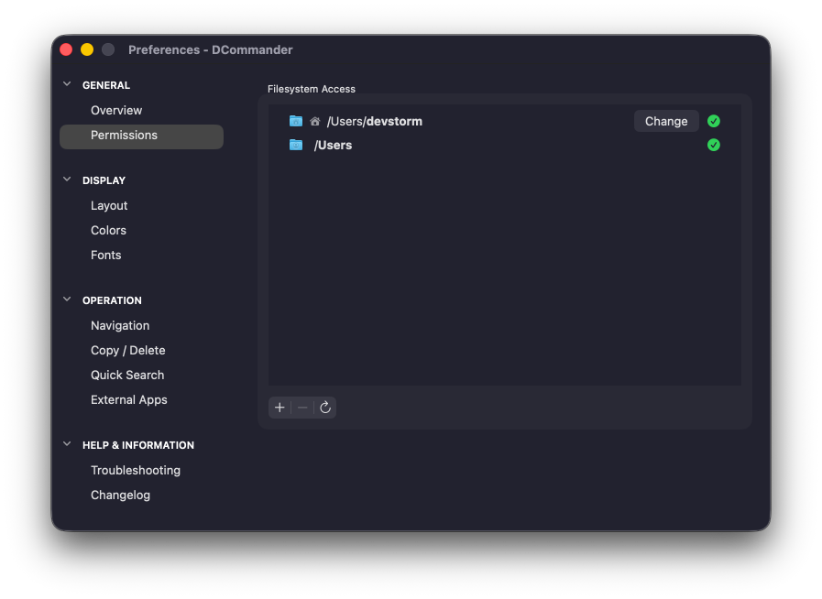The width and height of the screenshot is (822, 599).
Task: Open the Fonts preferences page
Action: point(105,255)
